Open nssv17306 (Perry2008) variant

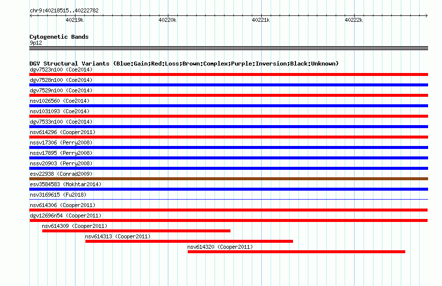tap(61, 143)
